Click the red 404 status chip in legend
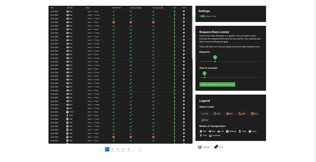316x162 pixels. coord(229,114)
